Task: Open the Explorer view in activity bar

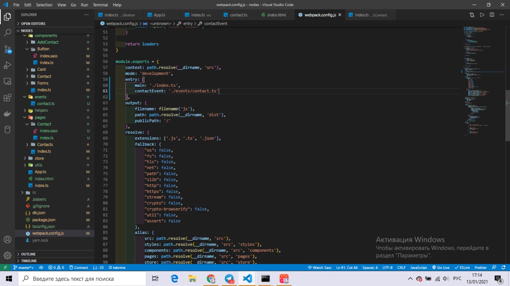Action: (7, 17)
